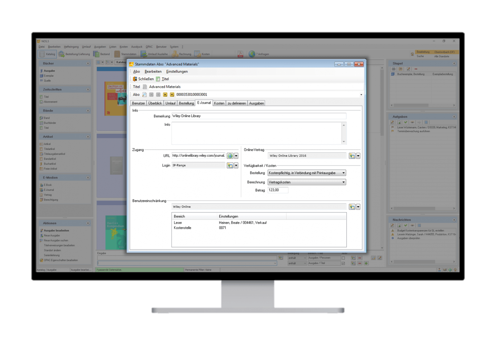493x345 pixels.
Task: Click the Benutzereinschränkung selection icon beside Wiley Online
Action: (x=352, y=207)
